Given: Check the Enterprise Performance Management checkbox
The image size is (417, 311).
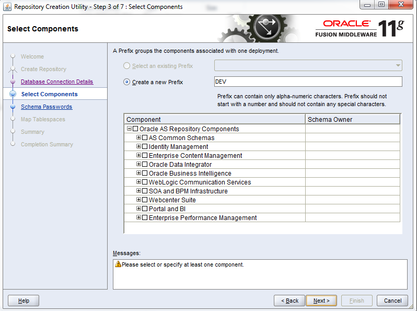Looking at the screenshot, I should [x=145, y=217].
